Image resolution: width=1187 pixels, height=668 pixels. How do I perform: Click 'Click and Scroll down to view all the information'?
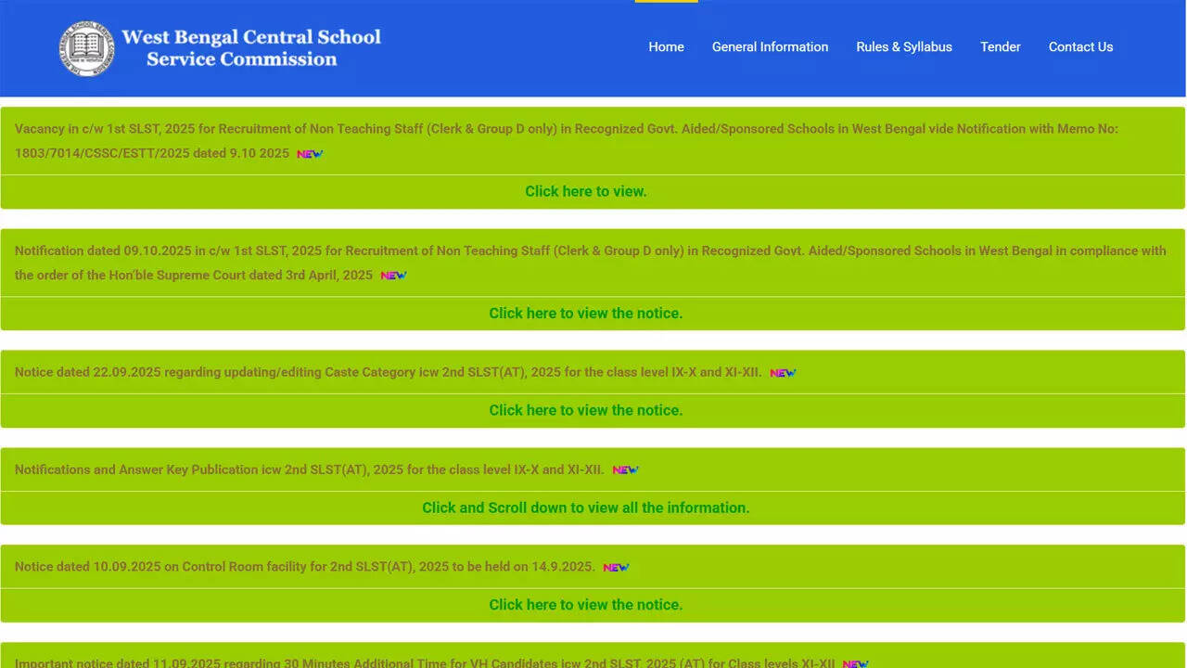(585, 507)
